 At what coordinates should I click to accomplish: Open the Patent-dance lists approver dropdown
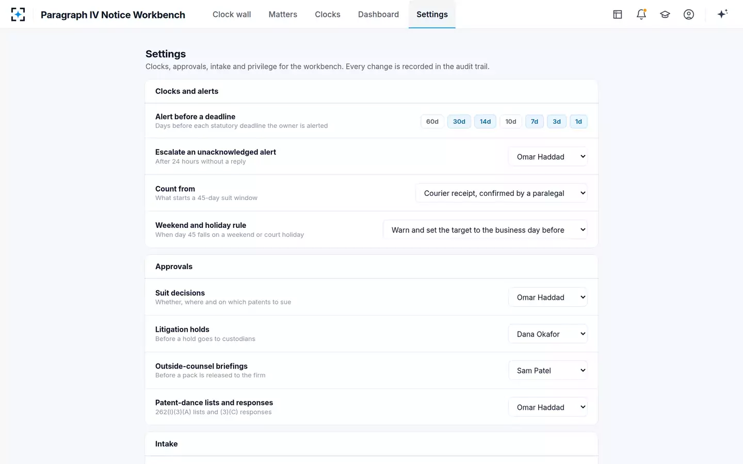[548, 407]
